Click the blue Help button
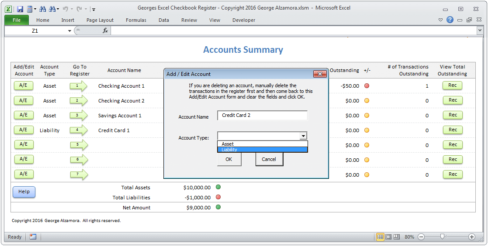Viewport: 488px width, 246px height. point(24,191)
